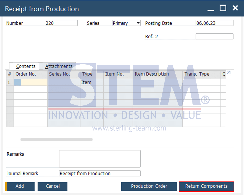244x195 pixels.
Task: Close the Receipt from Production window
Action: (x=235, y=8)
